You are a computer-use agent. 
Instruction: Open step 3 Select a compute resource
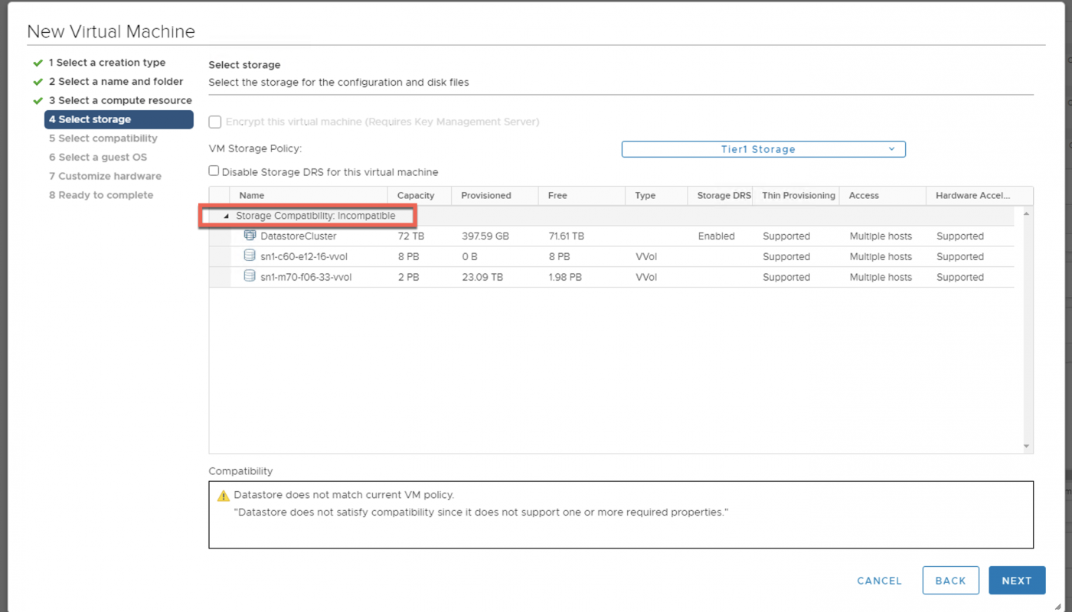click(x=120, y=101)
